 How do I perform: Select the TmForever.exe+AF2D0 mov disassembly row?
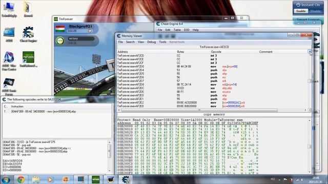click(x=212, y=66)
